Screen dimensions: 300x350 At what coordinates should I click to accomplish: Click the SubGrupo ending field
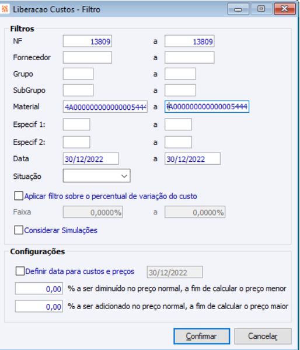pyautogui.click(x=180, y=90)
